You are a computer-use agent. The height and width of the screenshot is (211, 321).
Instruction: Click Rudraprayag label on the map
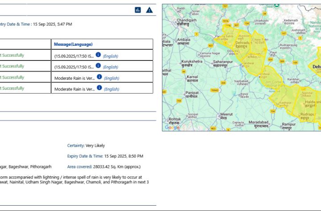click(288, 46)
